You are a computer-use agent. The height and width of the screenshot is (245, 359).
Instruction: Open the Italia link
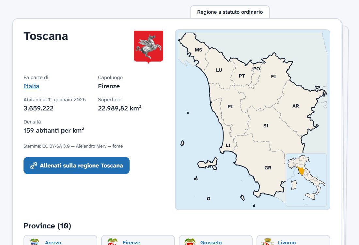click(31, 86)
